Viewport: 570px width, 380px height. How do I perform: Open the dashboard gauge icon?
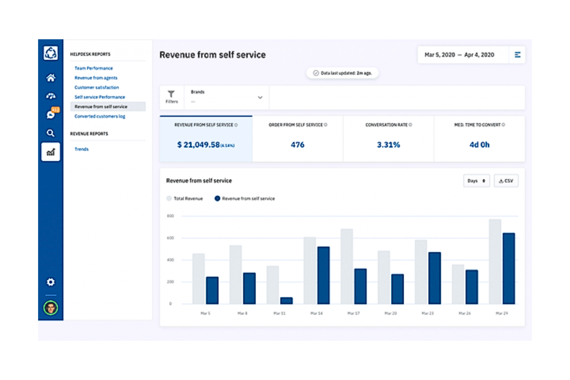[50, 96]
